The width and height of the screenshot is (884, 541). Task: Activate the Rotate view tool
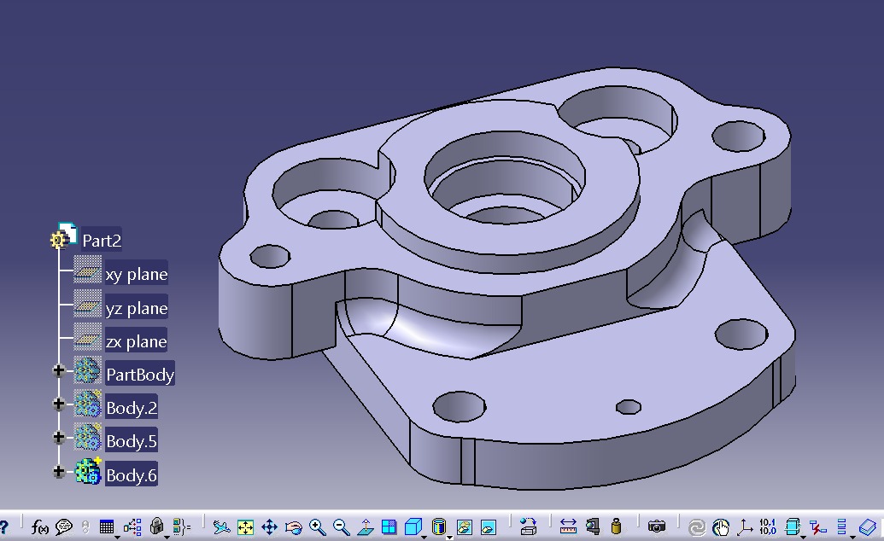[x=294, y=527]
